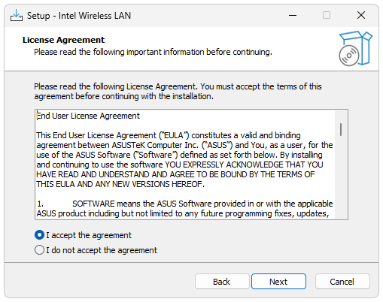Select 'I accept the agreement' radio button
Screen dimensions: 383x302
pyautogui.click(x=39, y=235)
